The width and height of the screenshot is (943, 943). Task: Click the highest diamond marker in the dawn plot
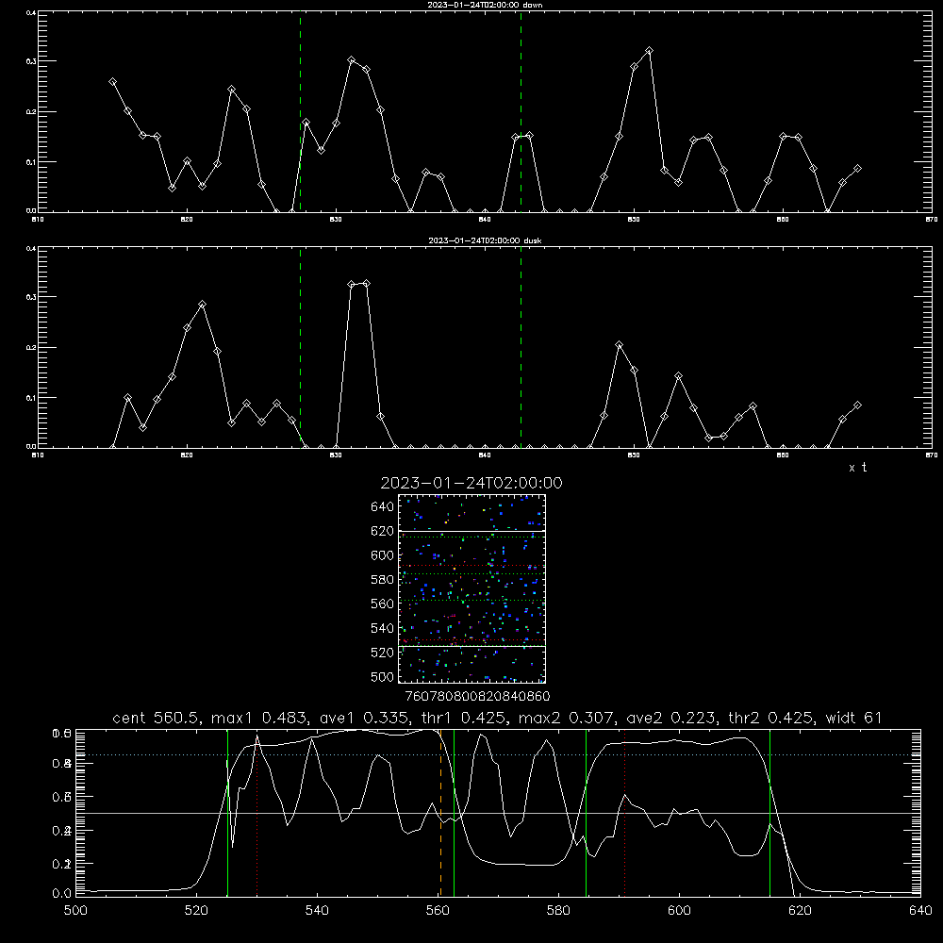pyautogui.click(x=649, y=51)
